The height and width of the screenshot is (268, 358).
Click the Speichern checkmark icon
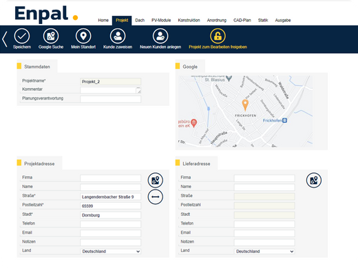22,36
